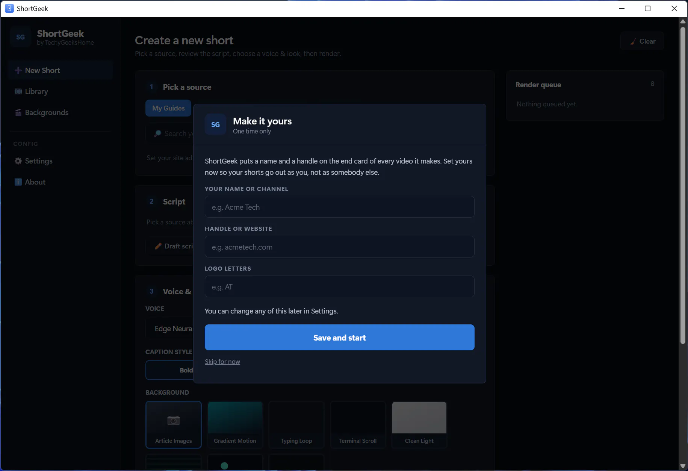Click the camera icon in Article Images
This screenshot has height=471, width=688.
point(173,420)
